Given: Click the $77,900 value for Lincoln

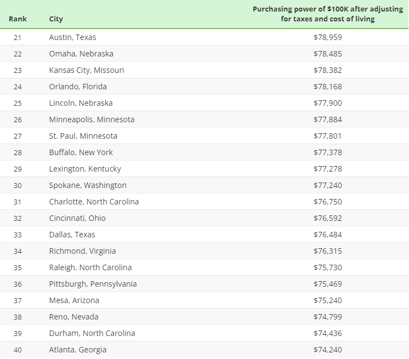Looking at the screenshot, I should (x=328, y=103).
